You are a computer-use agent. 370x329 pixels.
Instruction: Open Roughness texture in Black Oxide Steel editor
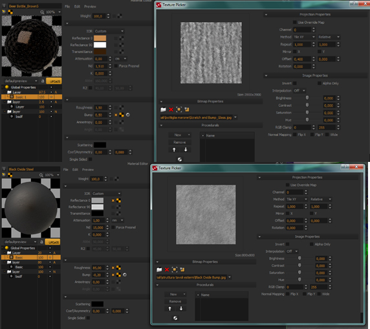[x=118, y=268]
